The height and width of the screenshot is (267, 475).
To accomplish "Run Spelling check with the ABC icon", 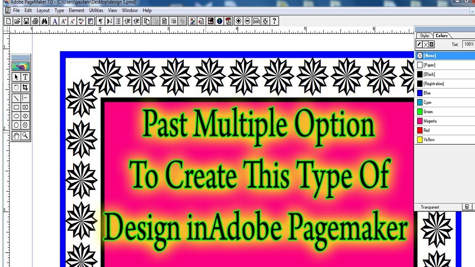I will tap(82, 21).
